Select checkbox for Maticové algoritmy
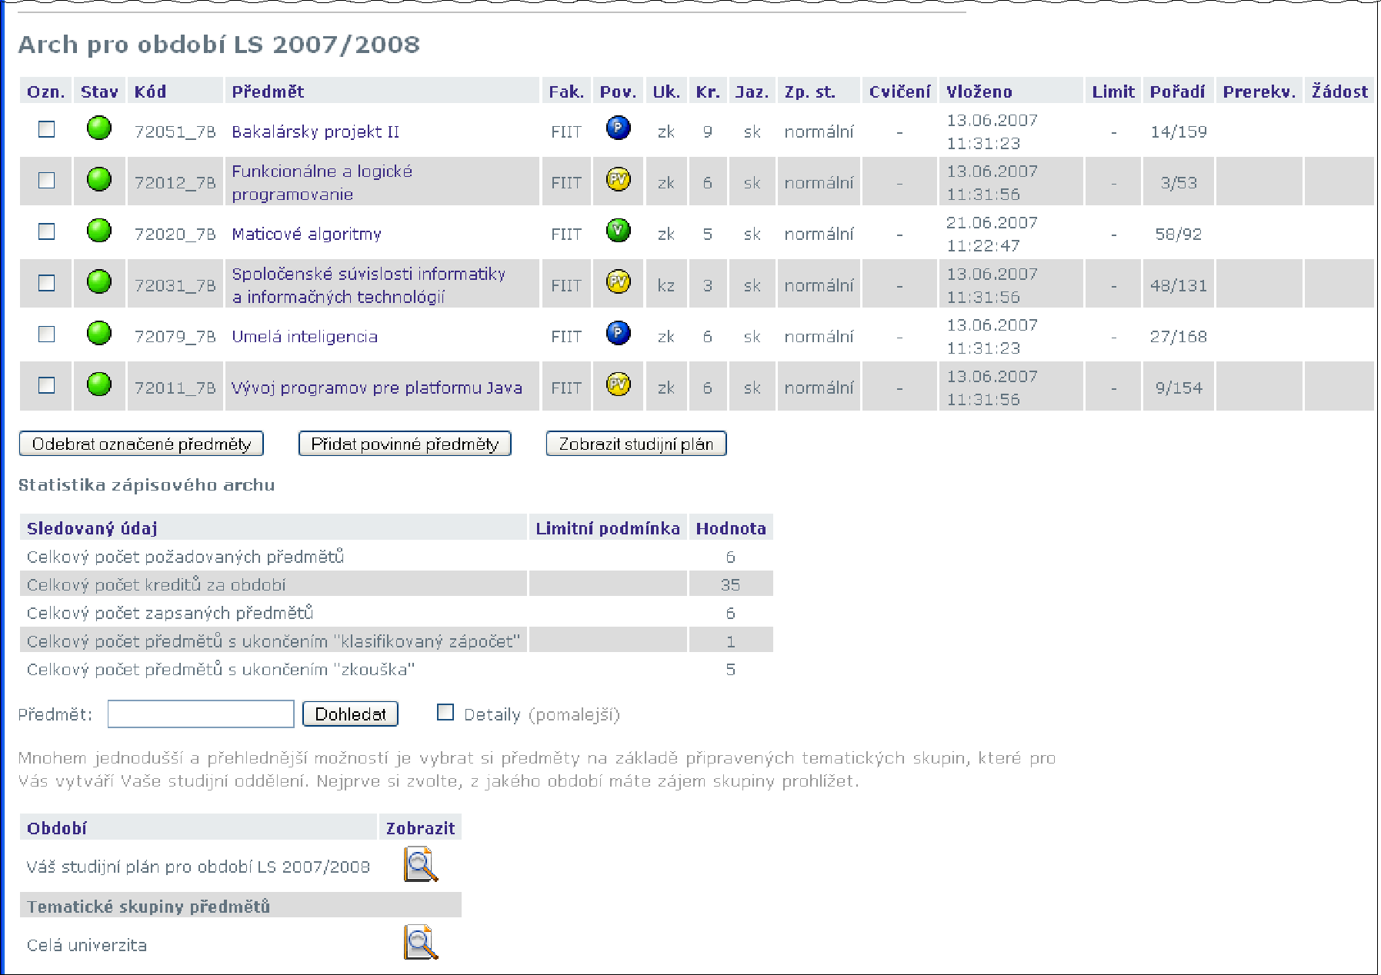Image resolution: width=1381 pixels, height=975 pixels. tap(47, 231)
